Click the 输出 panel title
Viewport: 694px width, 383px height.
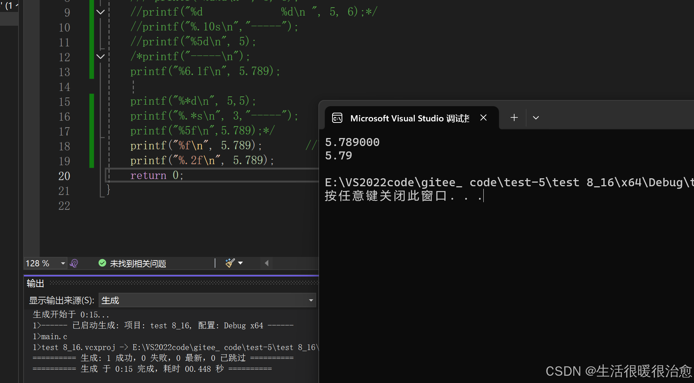point(36,284)
